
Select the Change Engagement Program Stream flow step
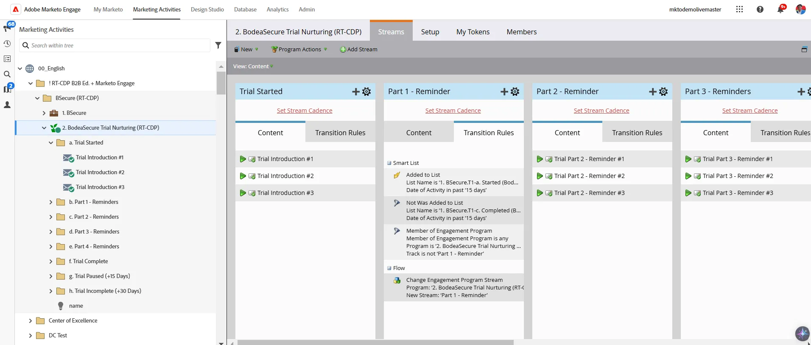454,288
